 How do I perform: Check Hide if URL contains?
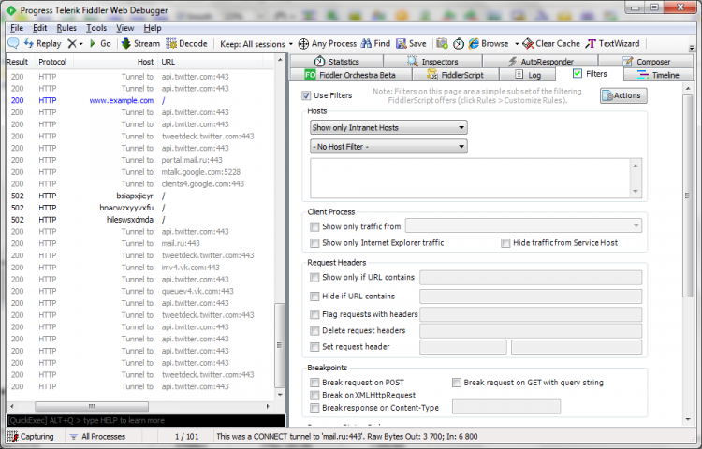(314, 296)
